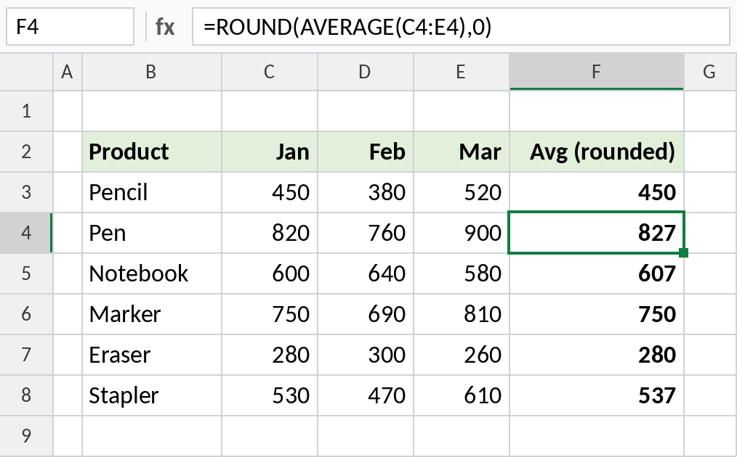
Task: Click Eraser's Mar value 260
Action: [461, 355]
